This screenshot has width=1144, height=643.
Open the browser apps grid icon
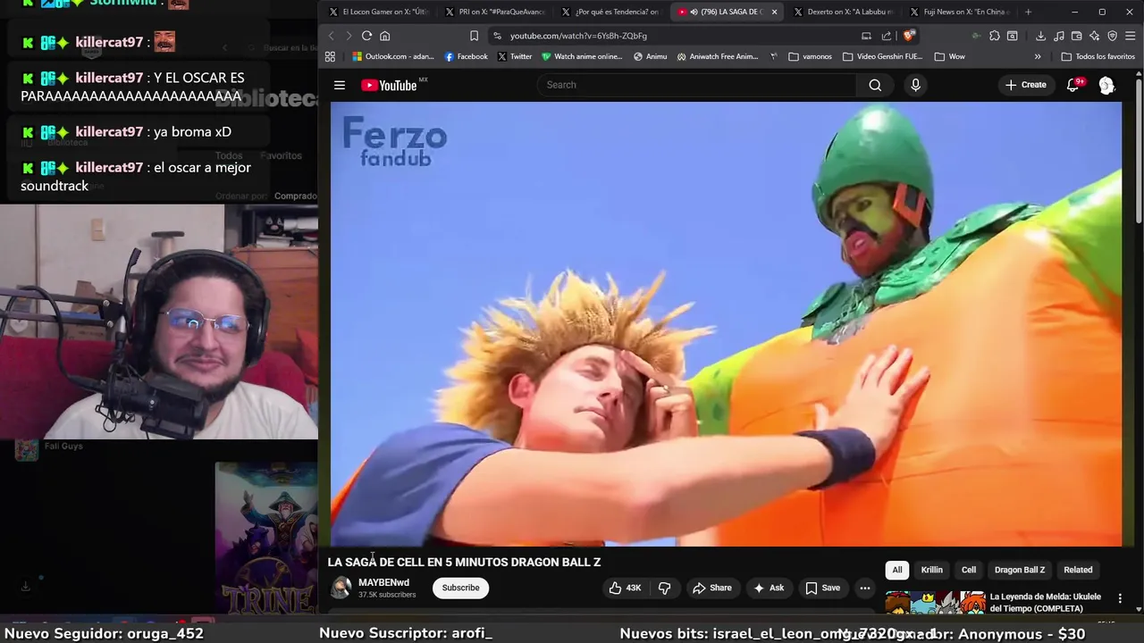click(x=330, y=56)
